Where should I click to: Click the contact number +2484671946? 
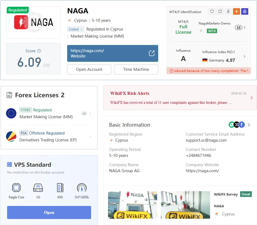tap(198, 156)
